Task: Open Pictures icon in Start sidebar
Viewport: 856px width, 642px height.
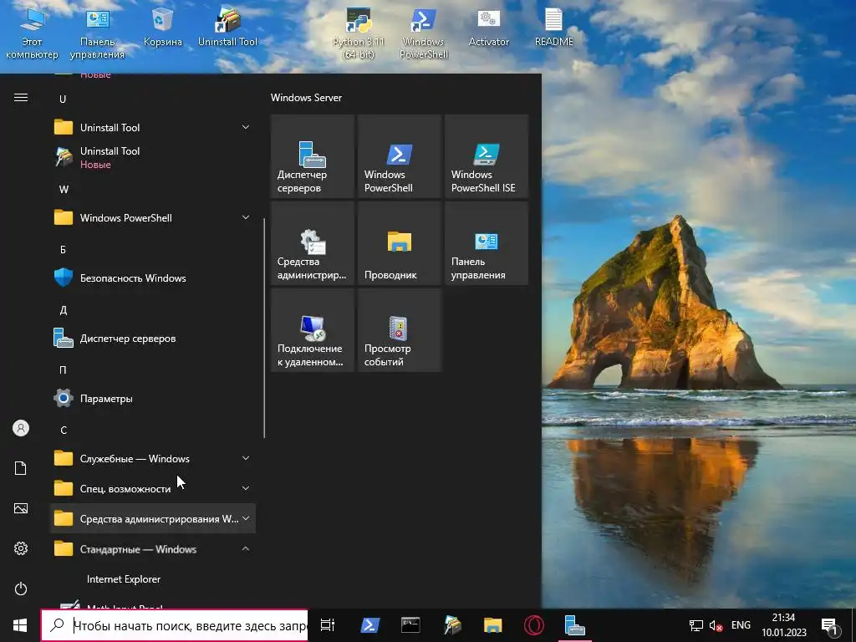Action: pos(21,508)
